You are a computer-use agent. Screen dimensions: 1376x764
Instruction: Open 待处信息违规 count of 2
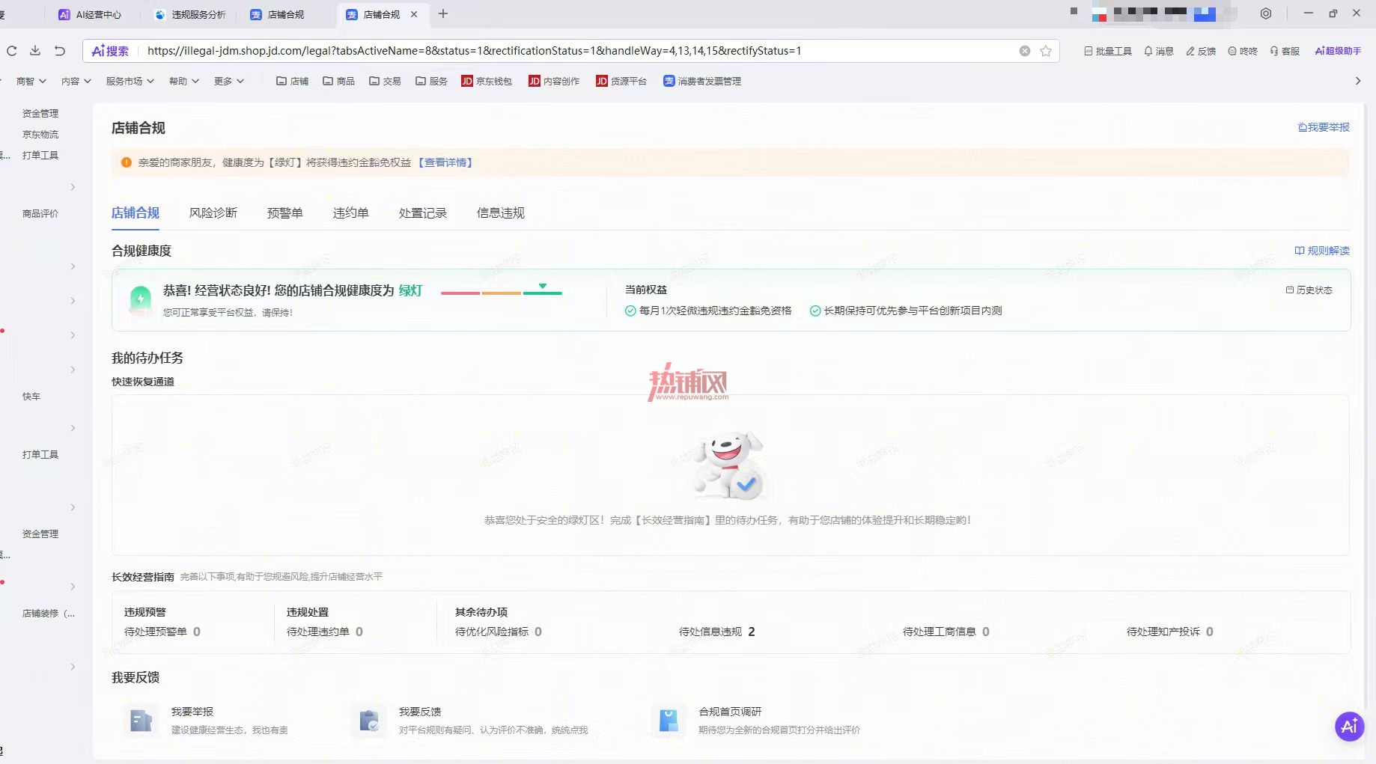tap(717, 632)
